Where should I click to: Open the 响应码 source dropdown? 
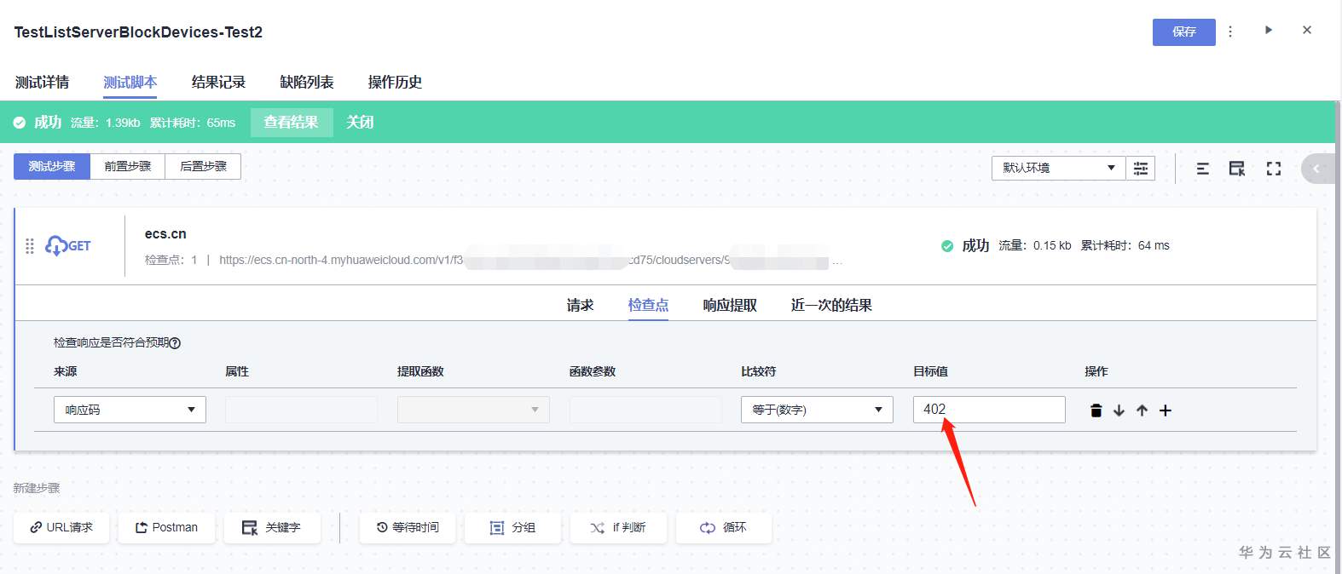(130, 410)
